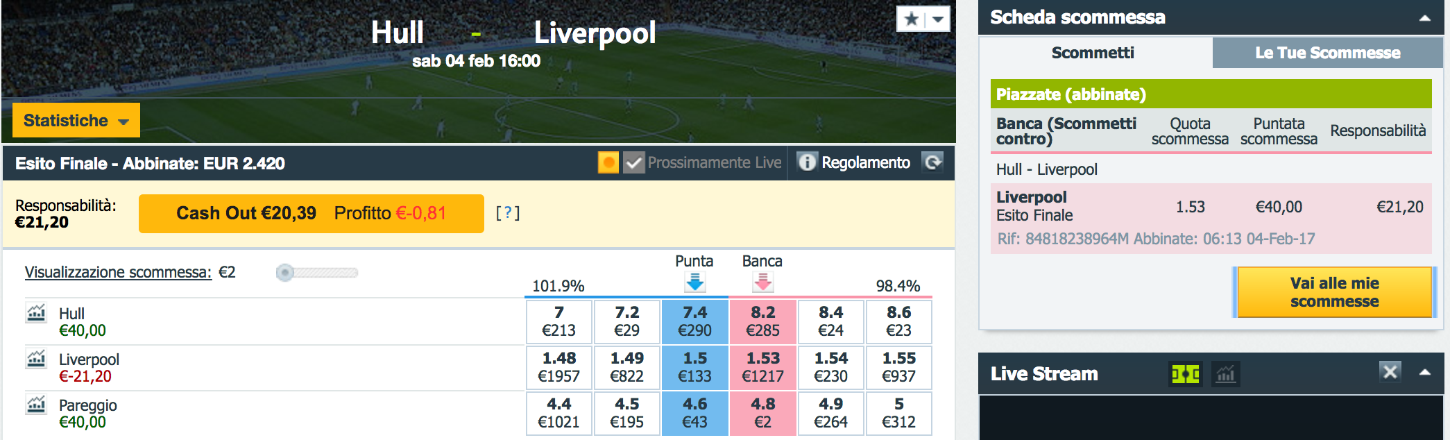Screen dimensions: 1450x440
Task: Click the refresh market icon
Action: pyautogui.click(x=932, y=162)
